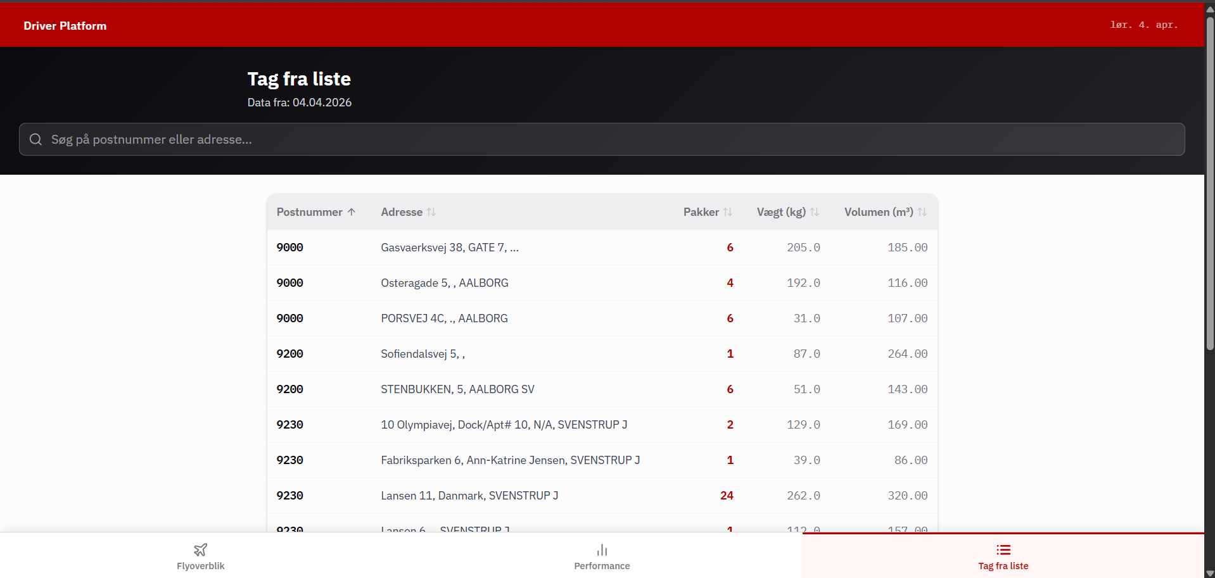Click volume value 264.00
1215x578 pixels.
coord(908,354)
